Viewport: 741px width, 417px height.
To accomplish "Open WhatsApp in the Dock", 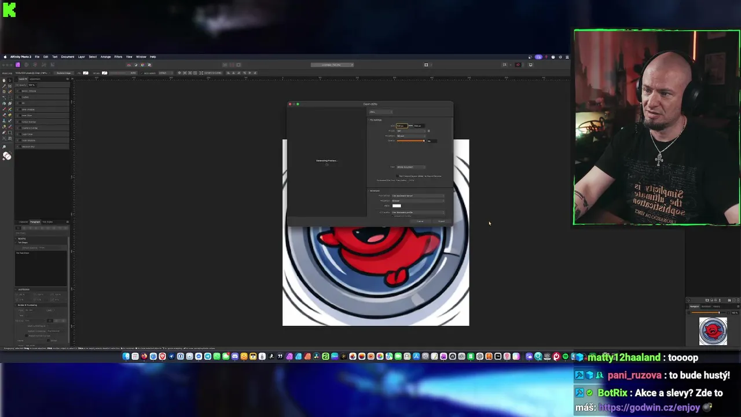I will pos(217,356).
